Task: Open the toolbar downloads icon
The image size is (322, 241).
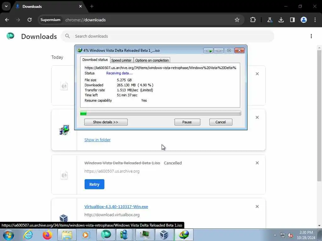Action: pos(281,20)
